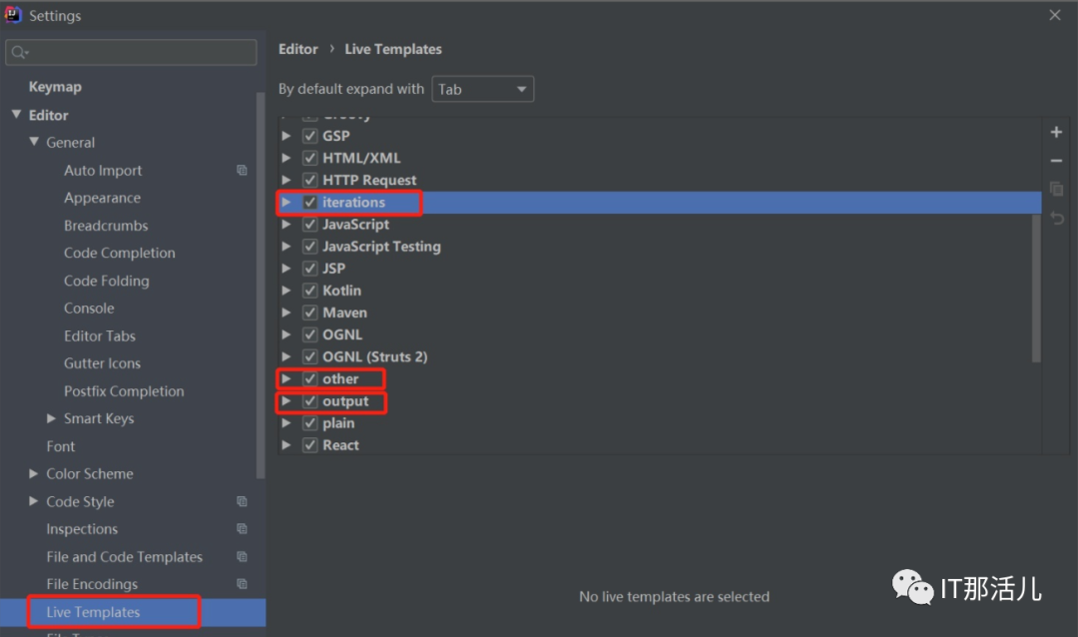Toggle the Kotlin template group checkbox
The width and height of the screenshot is (1078, 637).
point(310,291)
